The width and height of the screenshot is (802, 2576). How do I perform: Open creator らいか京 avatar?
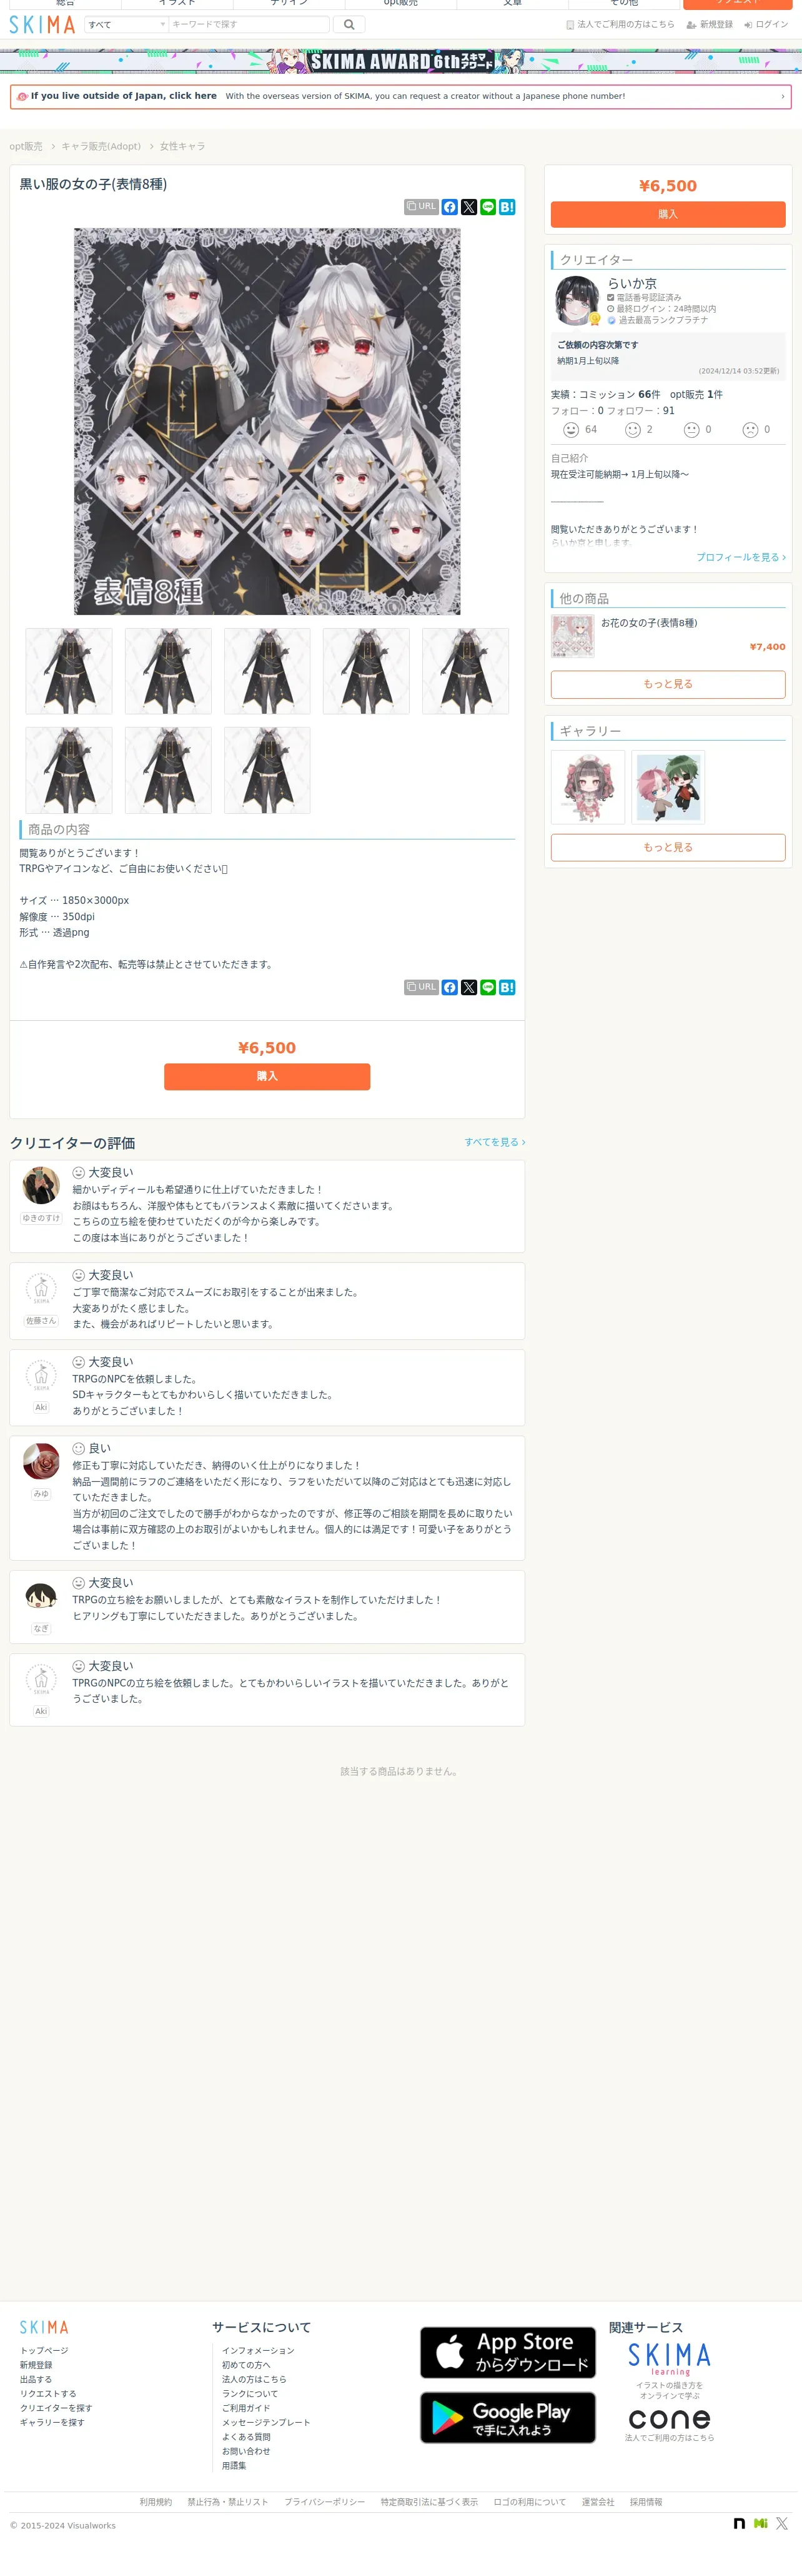pyautogui.click(x=577, y=300)
